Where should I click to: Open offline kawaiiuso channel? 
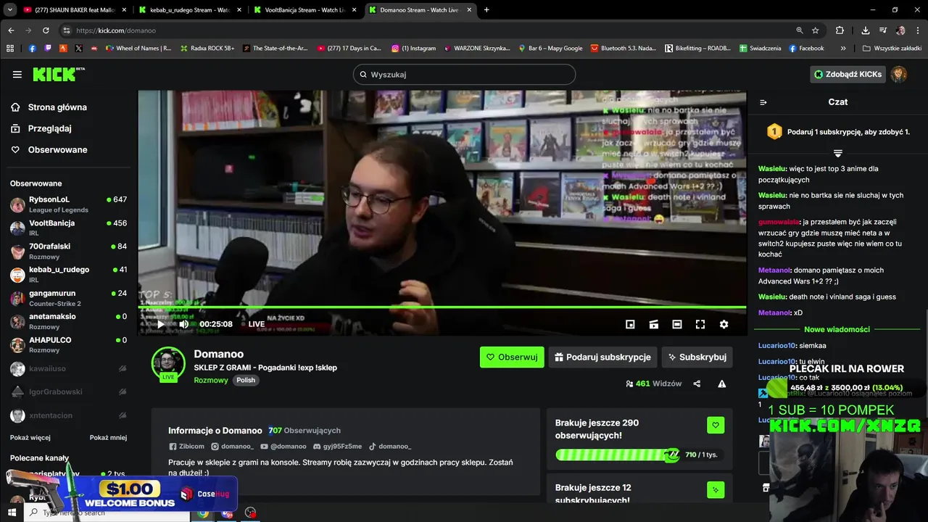click(68, 368)
